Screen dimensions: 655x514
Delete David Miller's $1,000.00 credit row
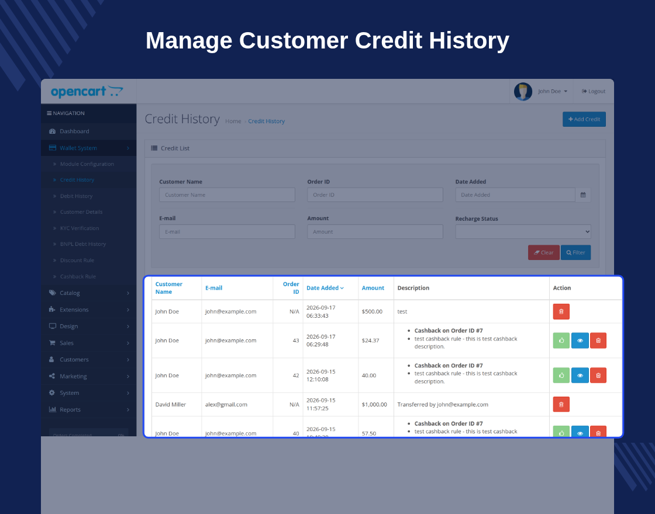point(561,404)
